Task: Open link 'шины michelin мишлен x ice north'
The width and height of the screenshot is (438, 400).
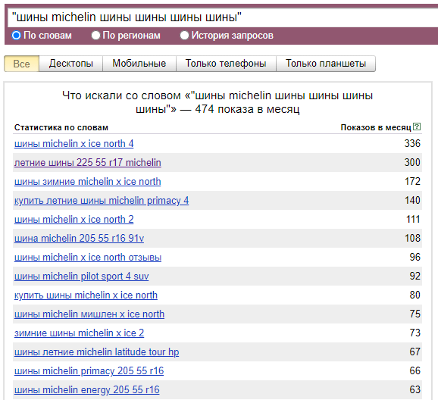Action: point(89,314)
